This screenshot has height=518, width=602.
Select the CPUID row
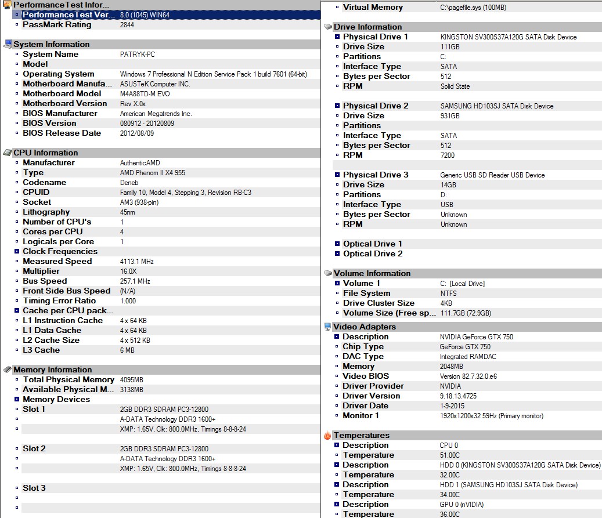click(171, 192)
